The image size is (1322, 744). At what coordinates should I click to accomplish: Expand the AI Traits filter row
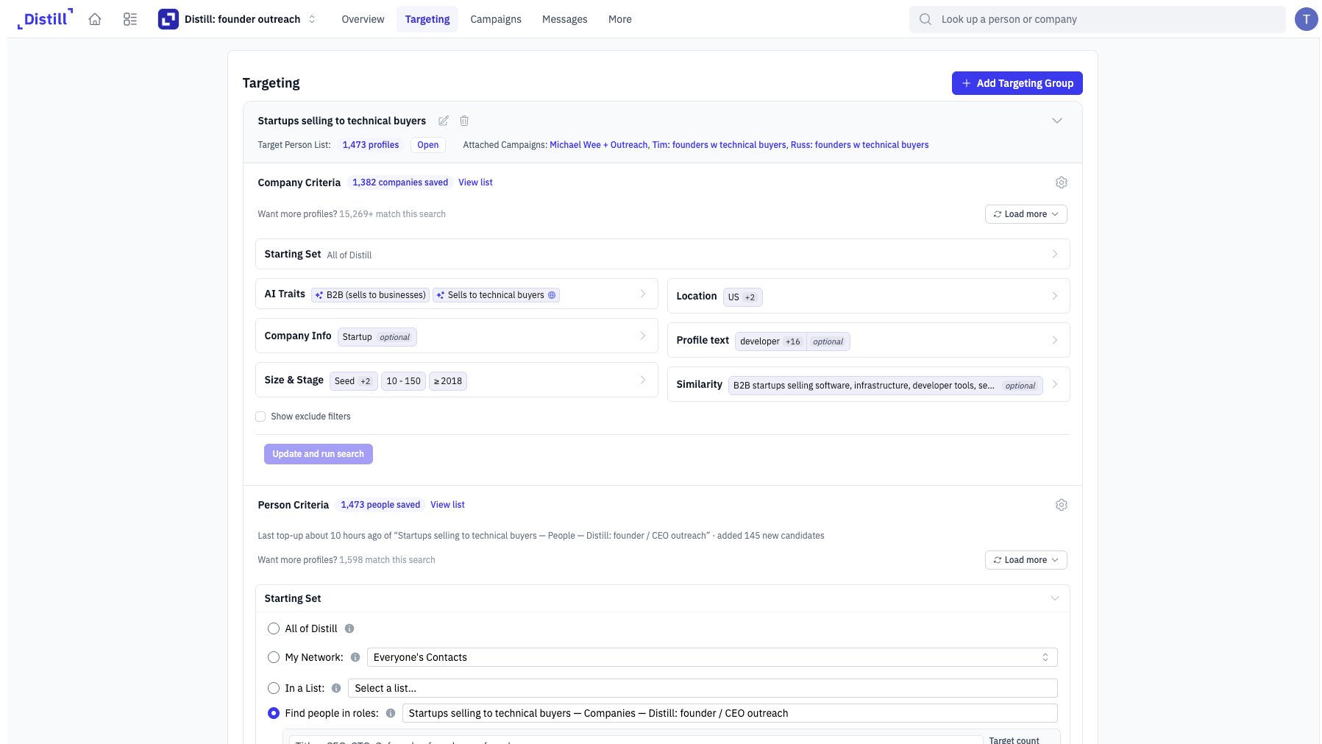[x=456, y=294]
